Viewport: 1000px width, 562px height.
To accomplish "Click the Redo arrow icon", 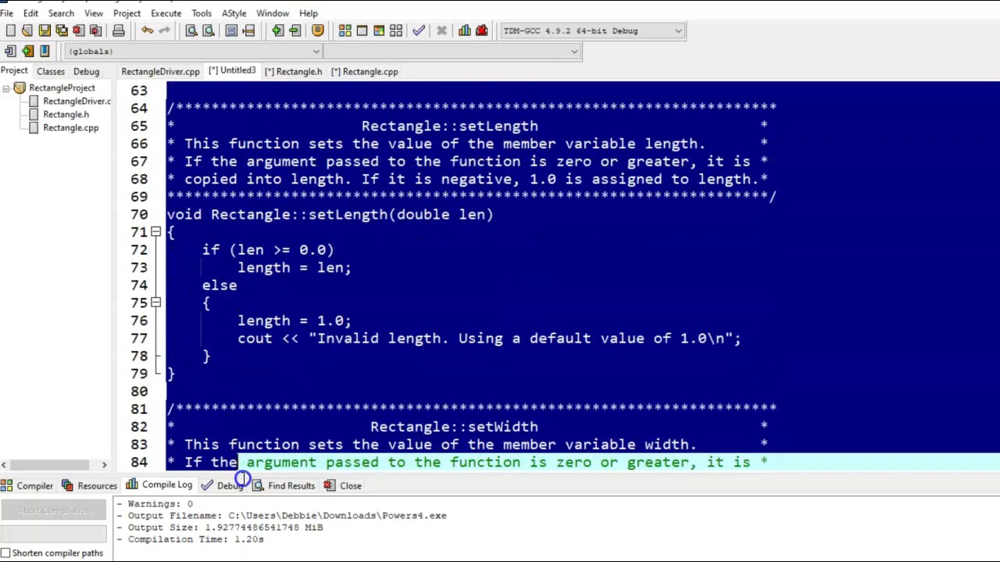I will (164, 30).
